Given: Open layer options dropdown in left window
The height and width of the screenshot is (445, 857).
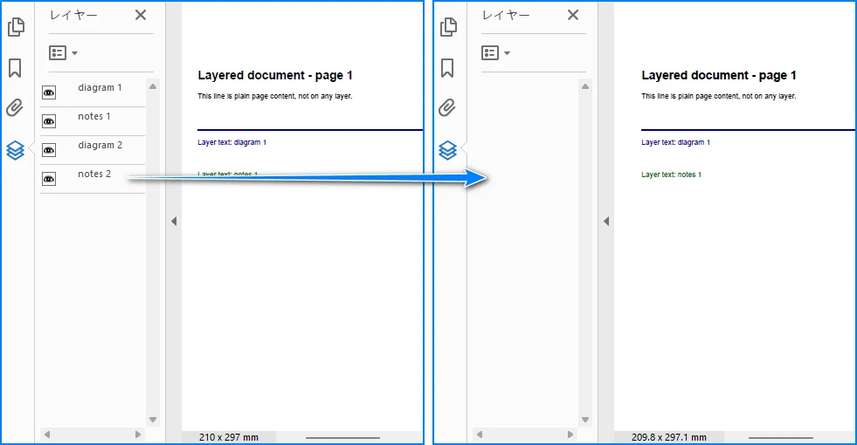Looking at the screenshot, I should (x=64, y=53).
